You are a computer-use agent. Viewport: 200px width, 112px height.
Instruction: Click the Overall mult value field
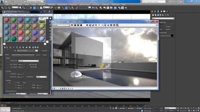20,74
